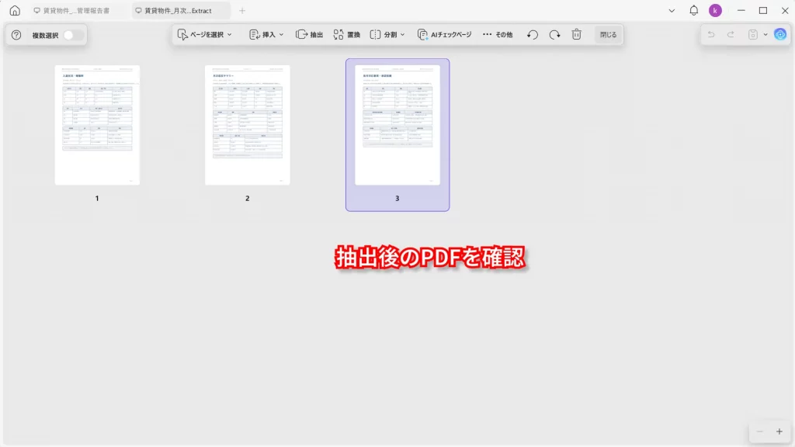The image size is (795, 447).
Task: Minimize the window
Action: (741, 10)
